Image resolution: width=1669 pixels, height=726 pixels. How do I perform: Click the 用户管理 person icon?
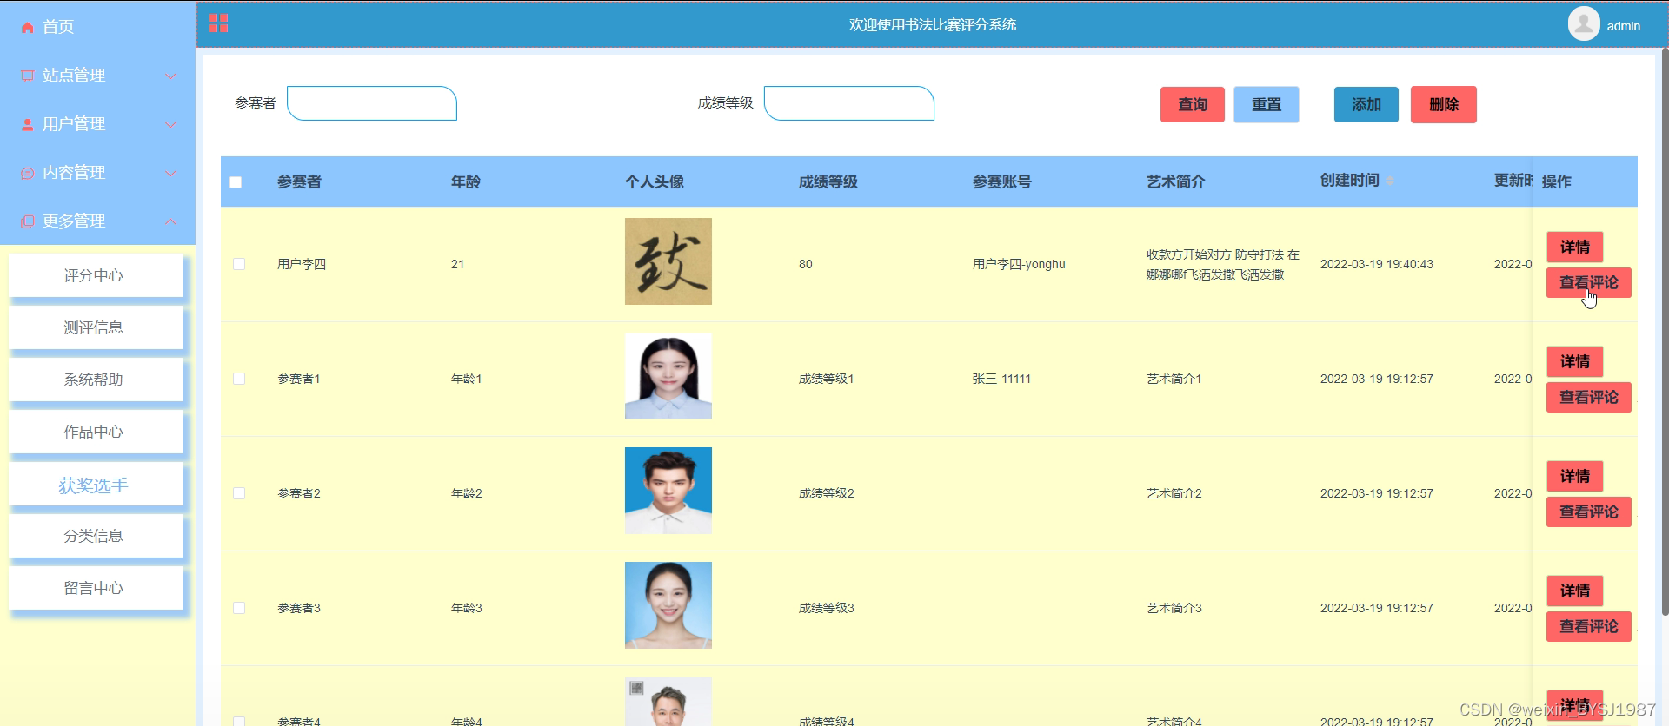click(x=27, y=125)
